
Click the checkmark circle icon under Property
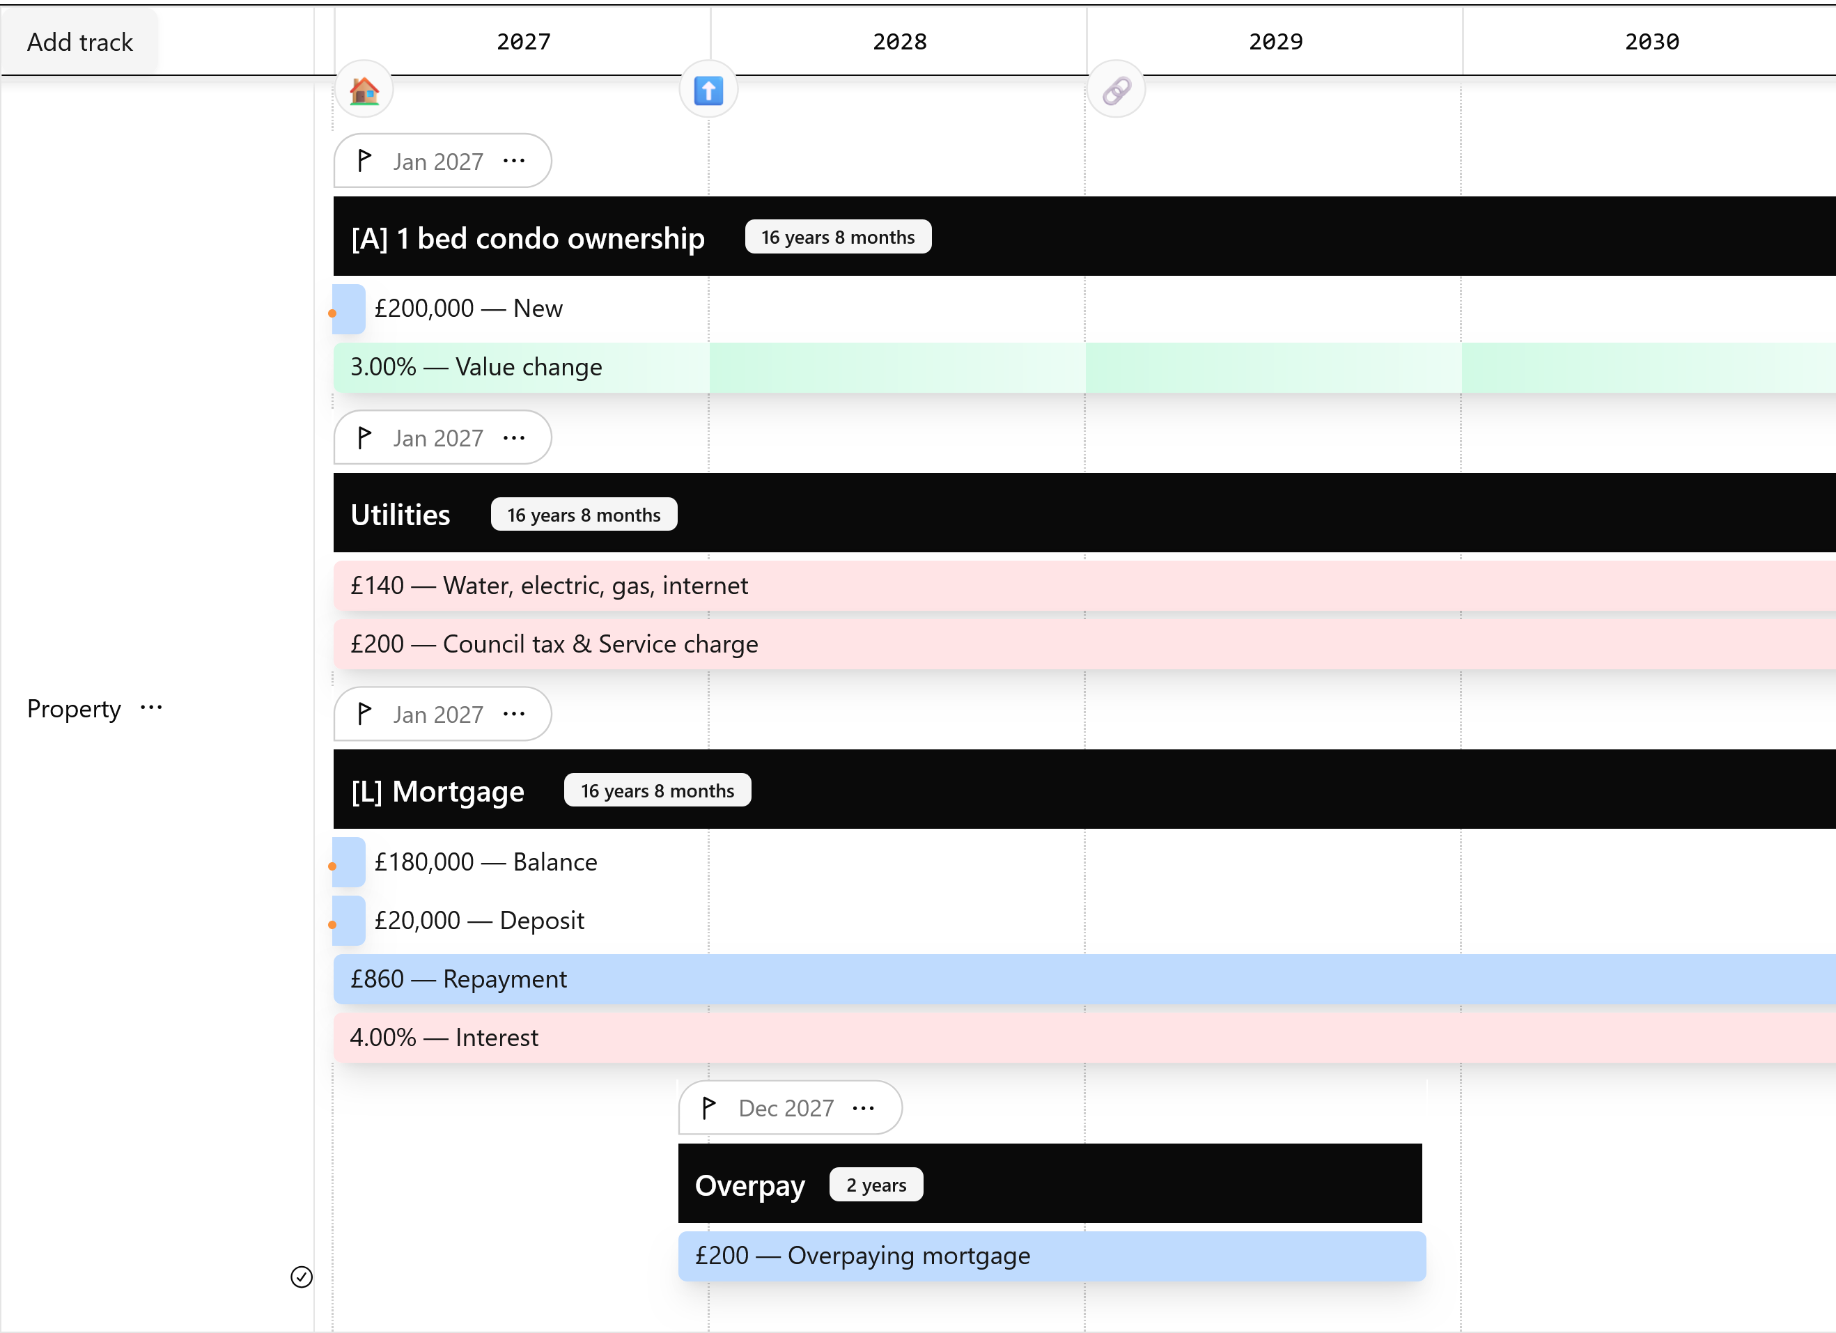pyautogui.click(x=301, y=1277)
